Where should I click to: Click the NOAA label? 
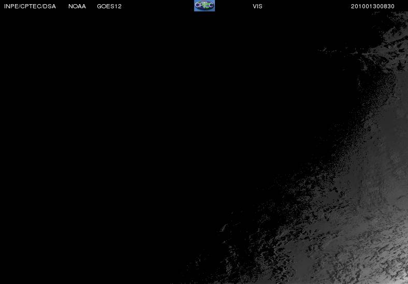pos(77,6)
